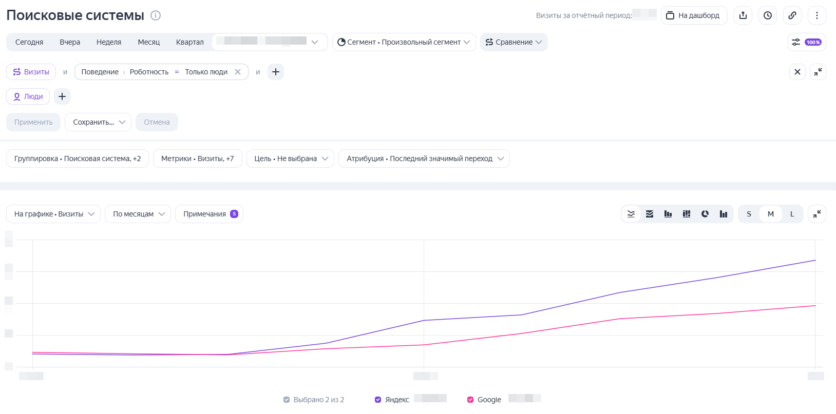Uncheck the Яндекс series checkbox
This screenshot has width=836, height=414.
[378, 400]
